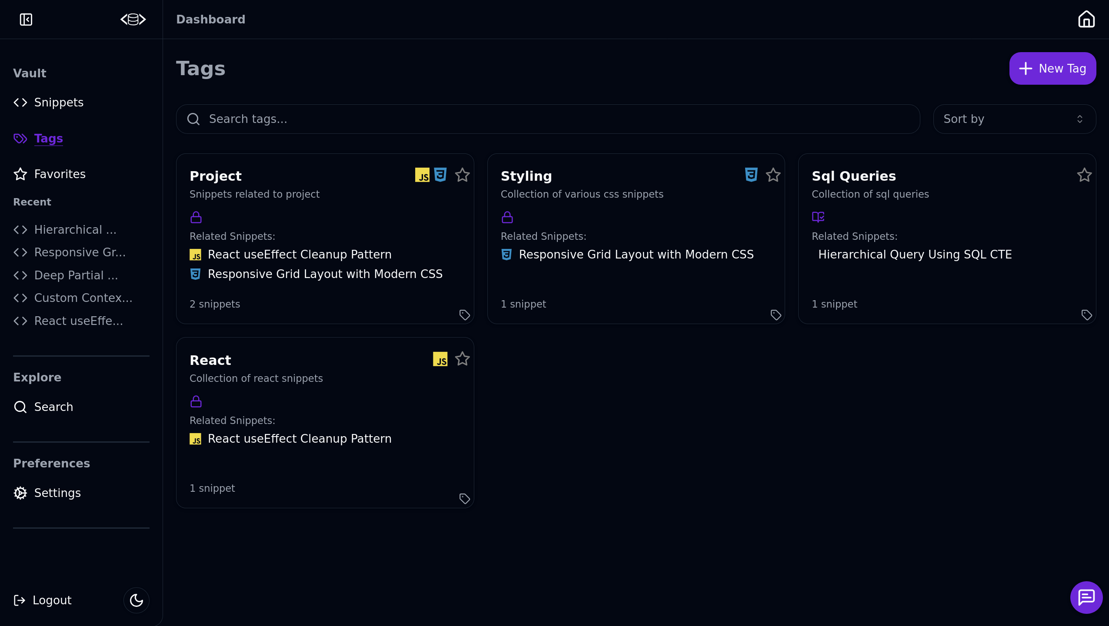Viewport: 1109px width, 626px height.
Task: Star the Styling tag as favorite
Action: (773, 175)
